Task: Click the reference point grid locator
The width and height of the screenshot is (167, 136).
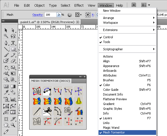Action: tap(88, 15)
